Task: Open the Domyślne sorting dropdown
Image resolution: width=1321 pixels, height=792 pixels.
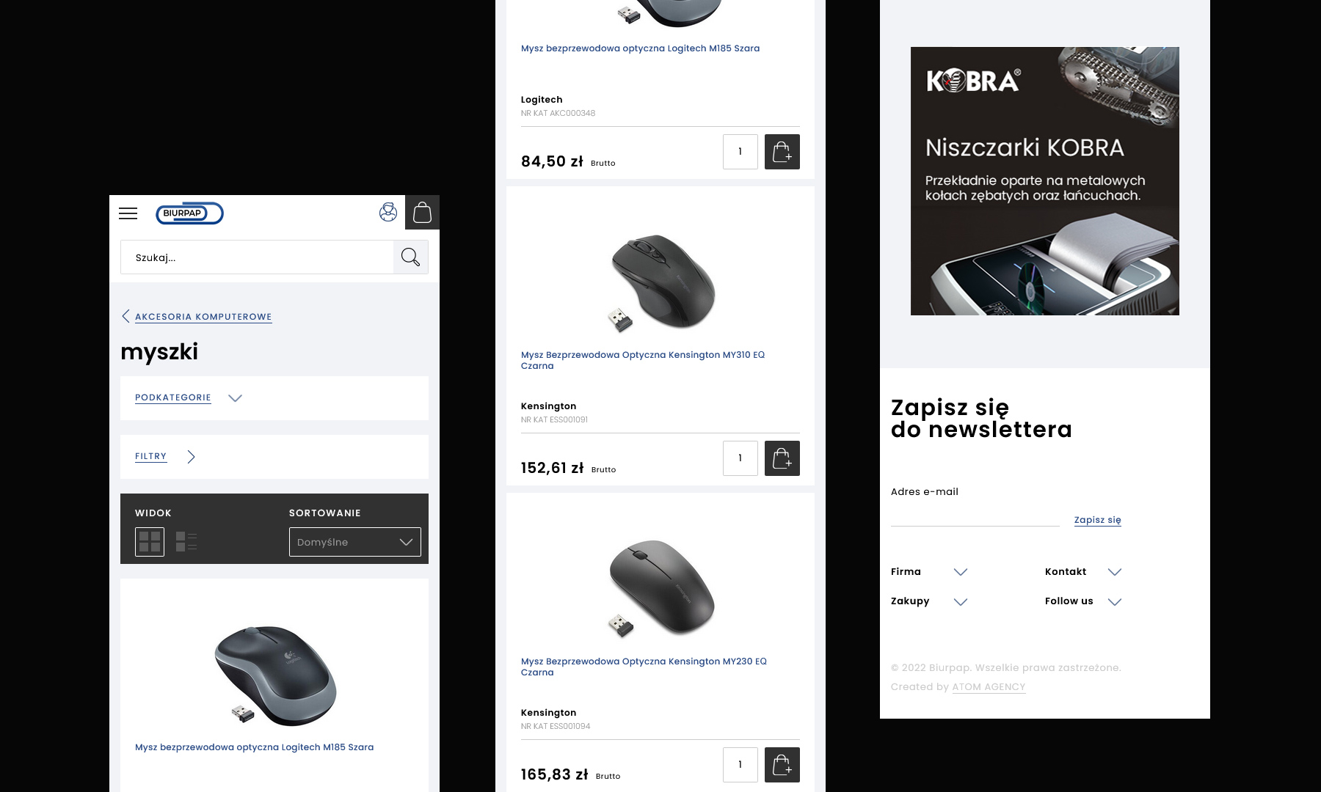Action: [x=354, y=542]
